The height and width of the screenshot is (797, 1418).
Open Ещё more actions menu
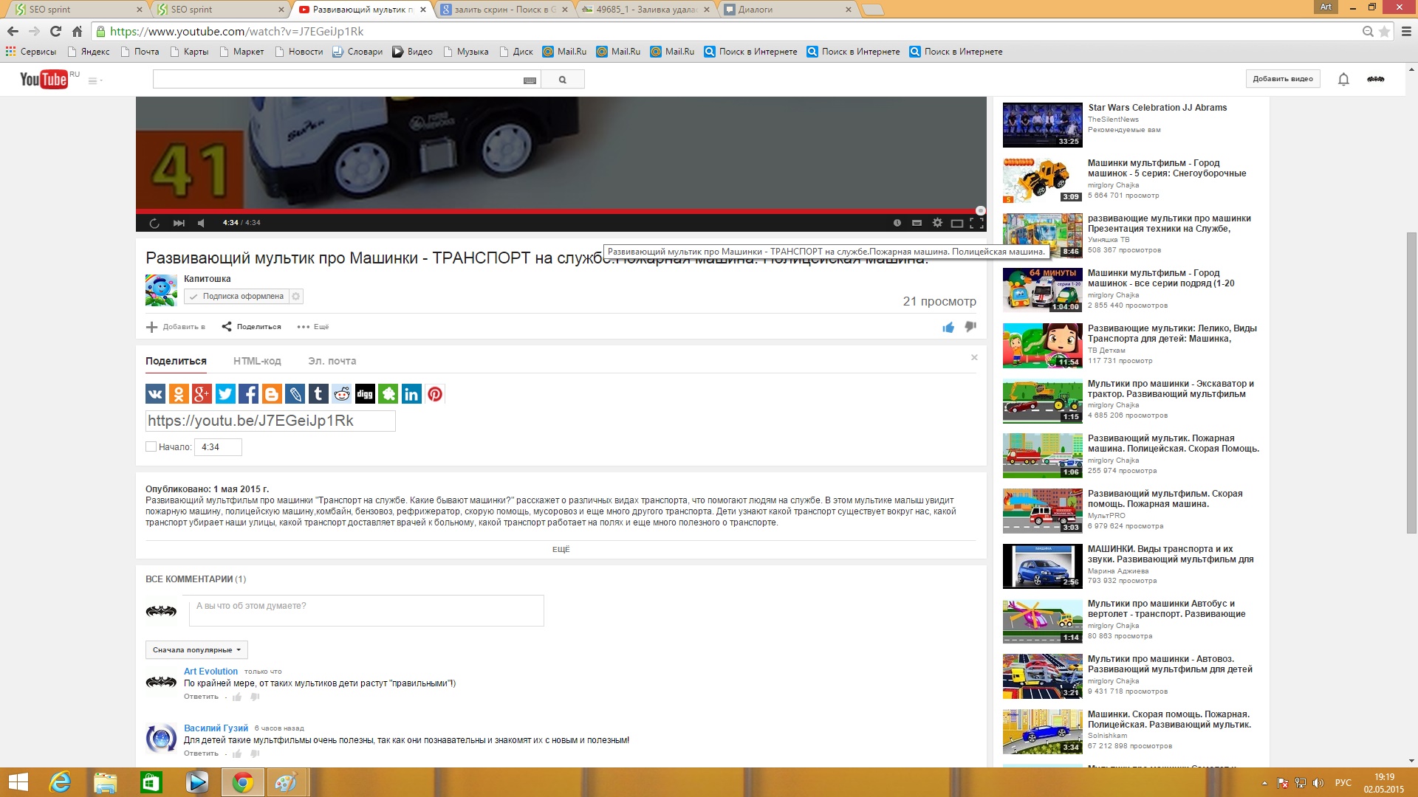click(x=313, y=327)
